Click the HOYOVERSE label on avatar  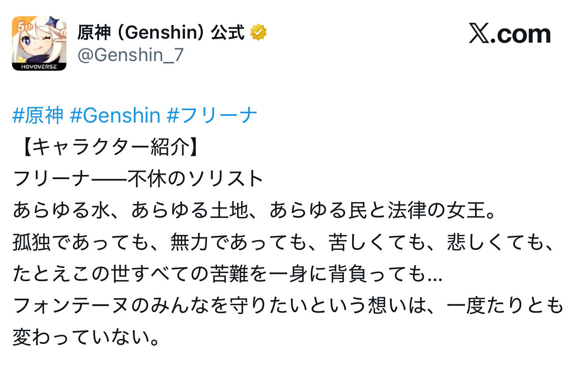point(39,67)
